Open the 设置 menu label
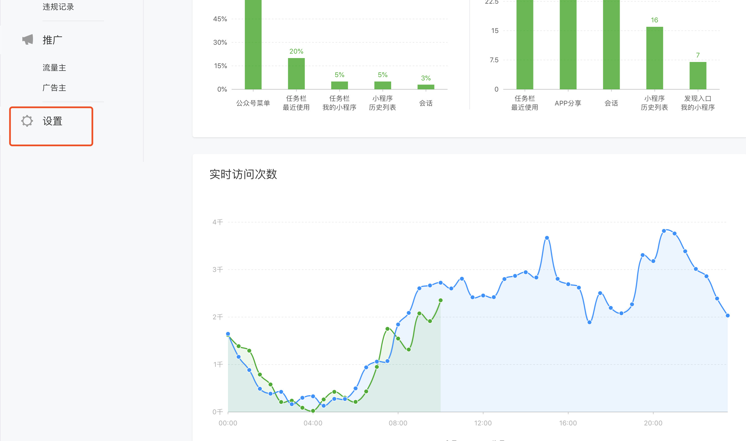 click(x=52, y=121)
